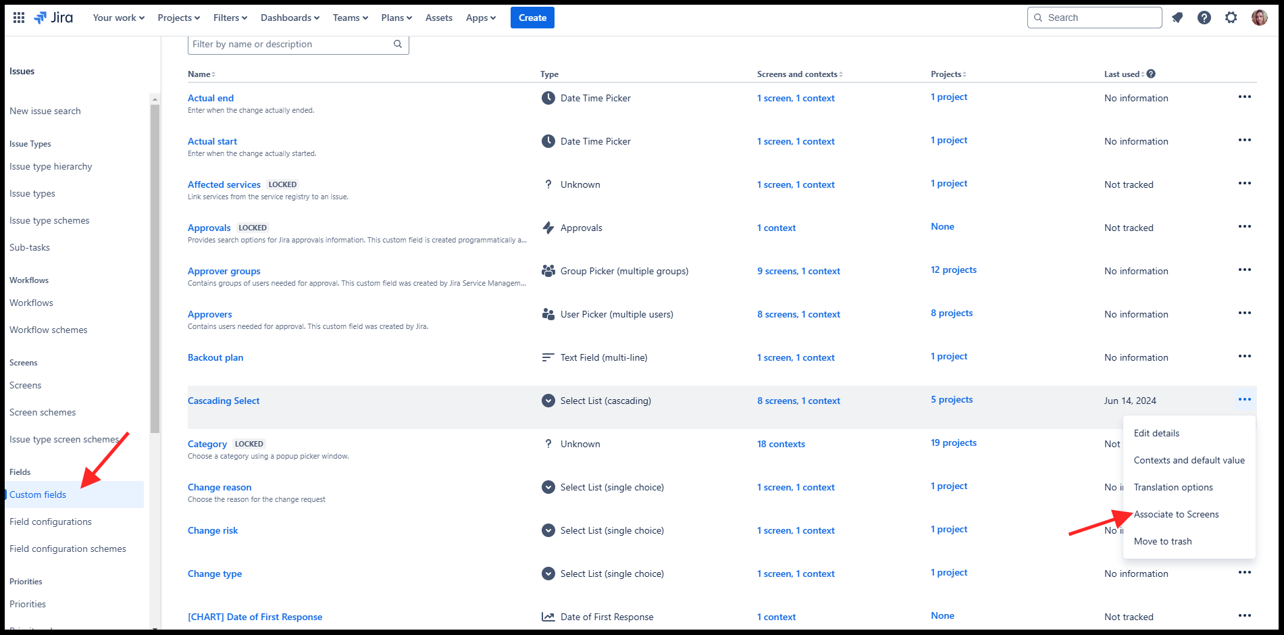
Task: Click the Last used info icon
Action: tap(1151, 74)
